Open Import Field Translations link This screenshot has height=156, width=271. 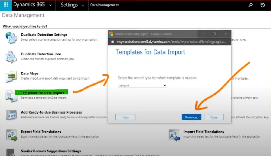pyautogui.click(x=204, y=132)
